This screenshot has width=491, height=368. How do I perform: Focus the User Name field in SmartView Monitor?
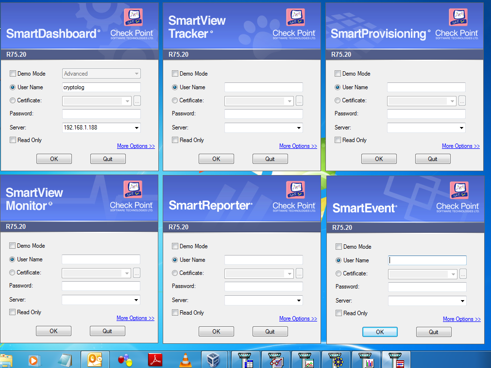[x=101, y=259]
